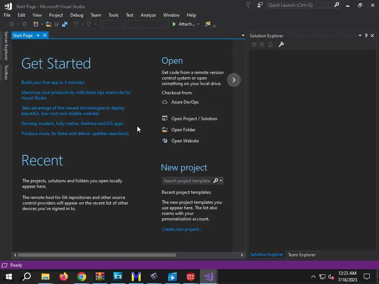Click the project template search magnifier

pos(216,180)
